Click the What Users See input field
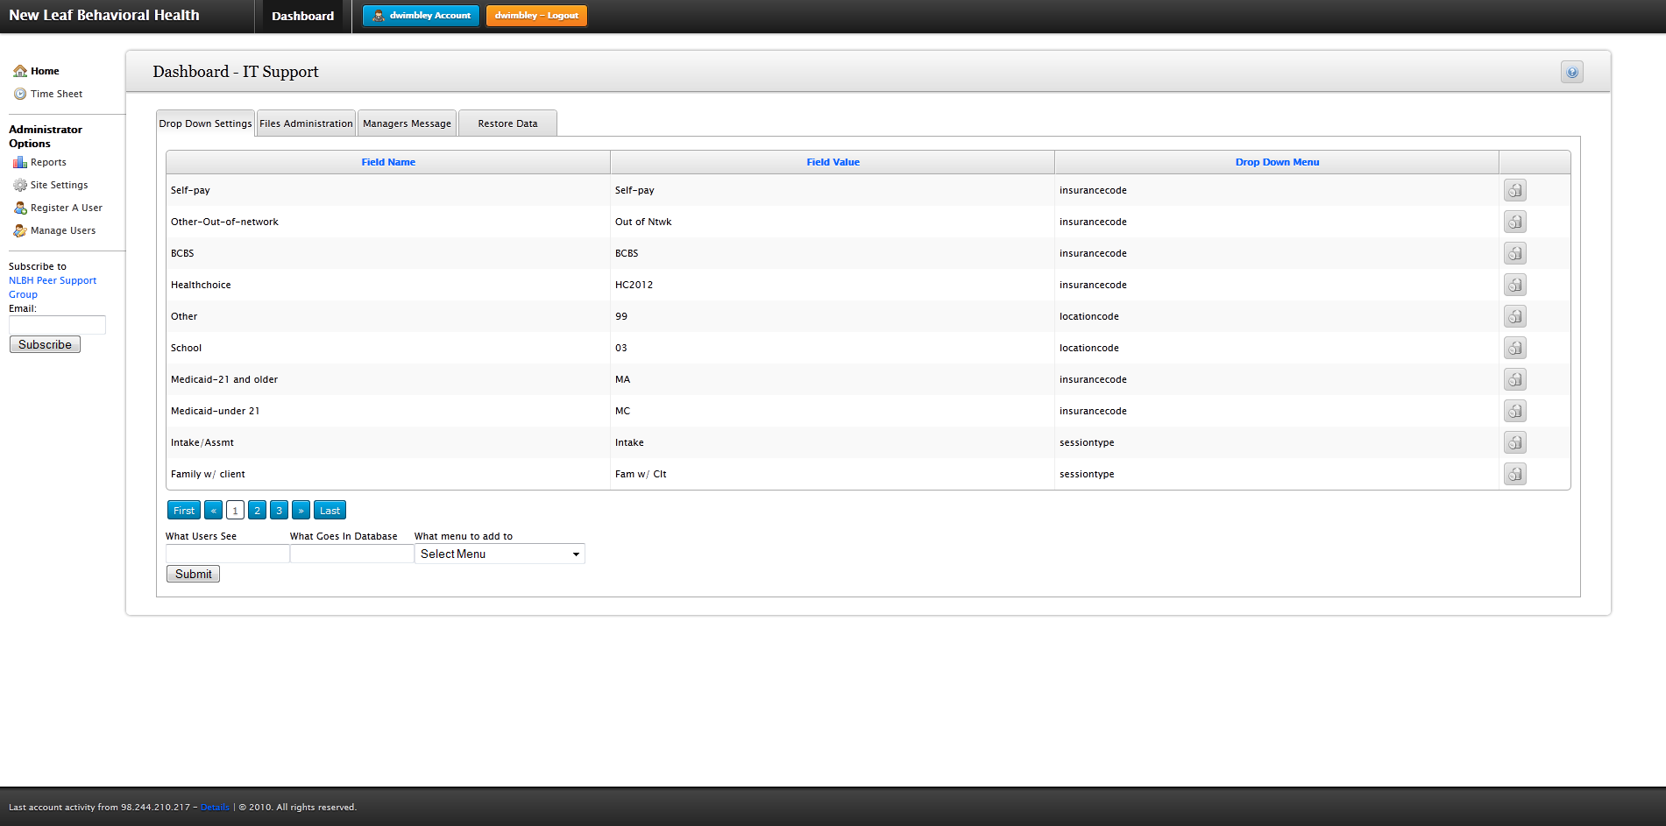1666x826 pixels. pyautogui.click(x=227, y=554)
